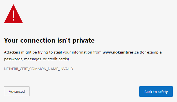Click the "Your connection isn't private" heading
Screen dimensions: 177x102
(x=49, y=40)
